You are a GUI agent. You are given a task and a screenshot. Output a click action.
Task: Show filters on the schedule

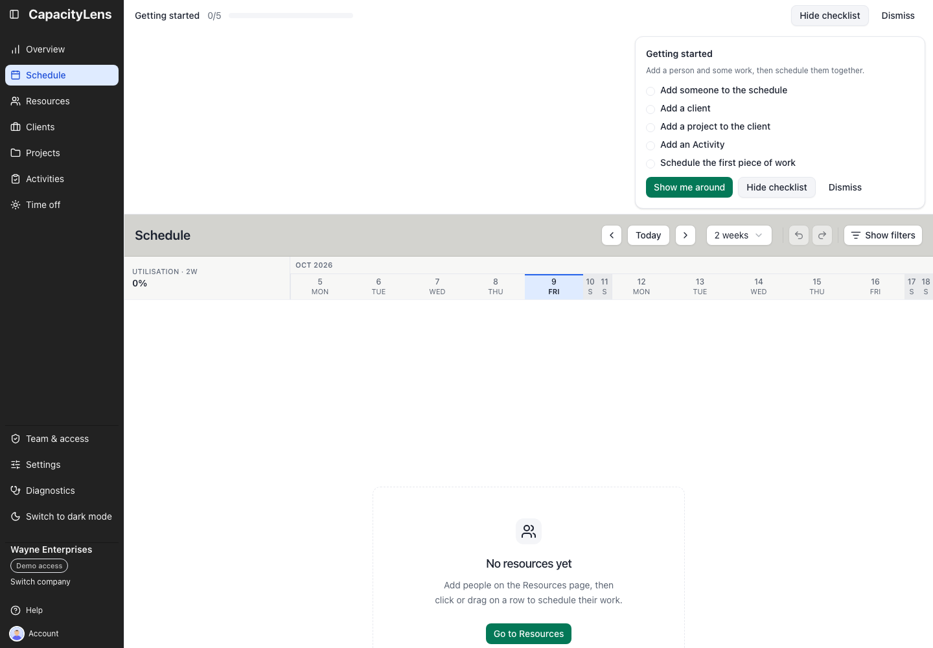[x=883, y=235]
